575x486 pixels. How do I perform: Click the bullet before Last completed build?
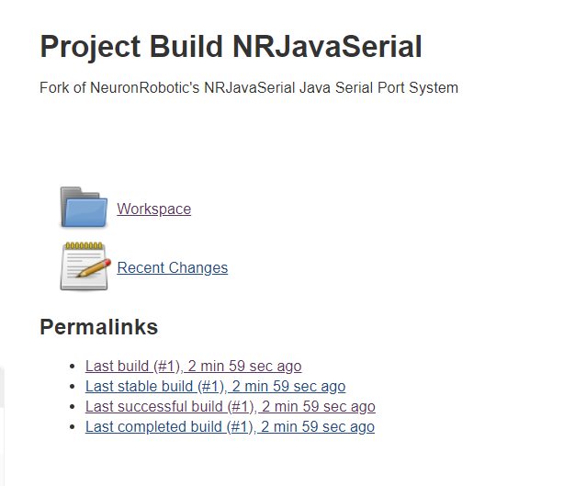[x=72, y=426]
